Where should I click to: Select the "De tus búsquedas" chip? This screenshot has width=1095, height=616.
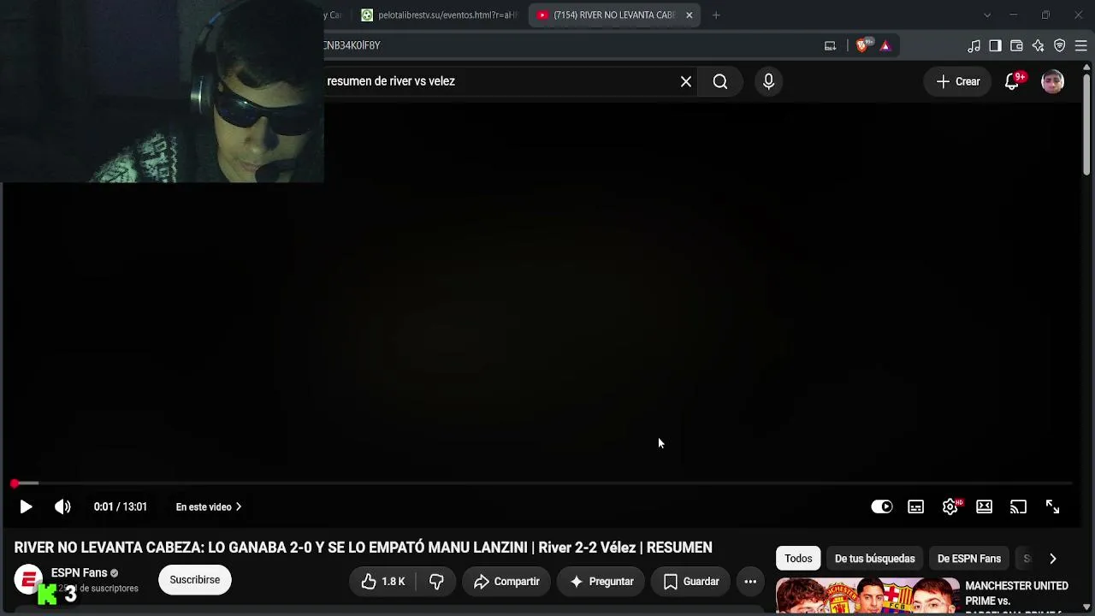(x=874, y=559)
